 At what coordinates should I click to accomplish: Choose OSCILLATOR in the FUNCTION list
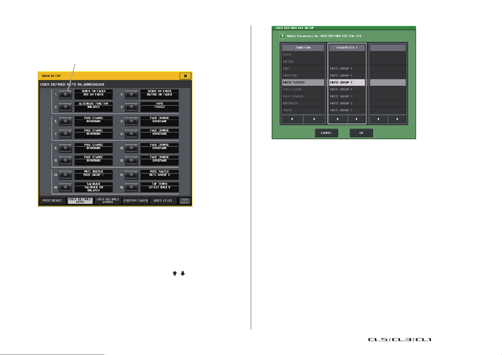point(303,89)
